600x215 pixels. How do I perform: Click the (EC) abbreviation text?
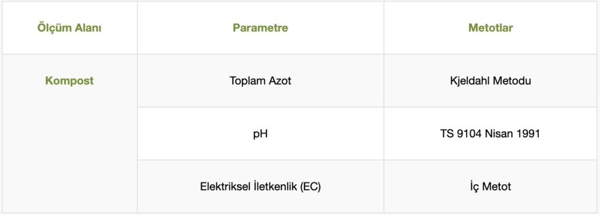click(x=310, y=188)
